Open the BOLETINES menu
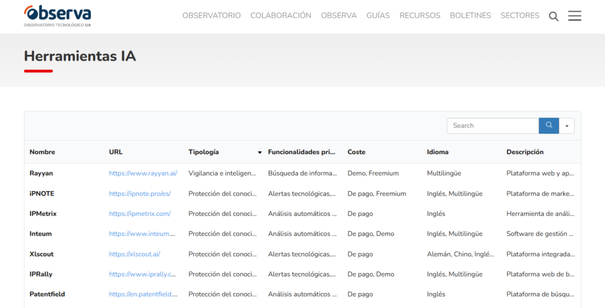Image resolution: width=605 pixels, height=308 pixels. tap(470, 15)
